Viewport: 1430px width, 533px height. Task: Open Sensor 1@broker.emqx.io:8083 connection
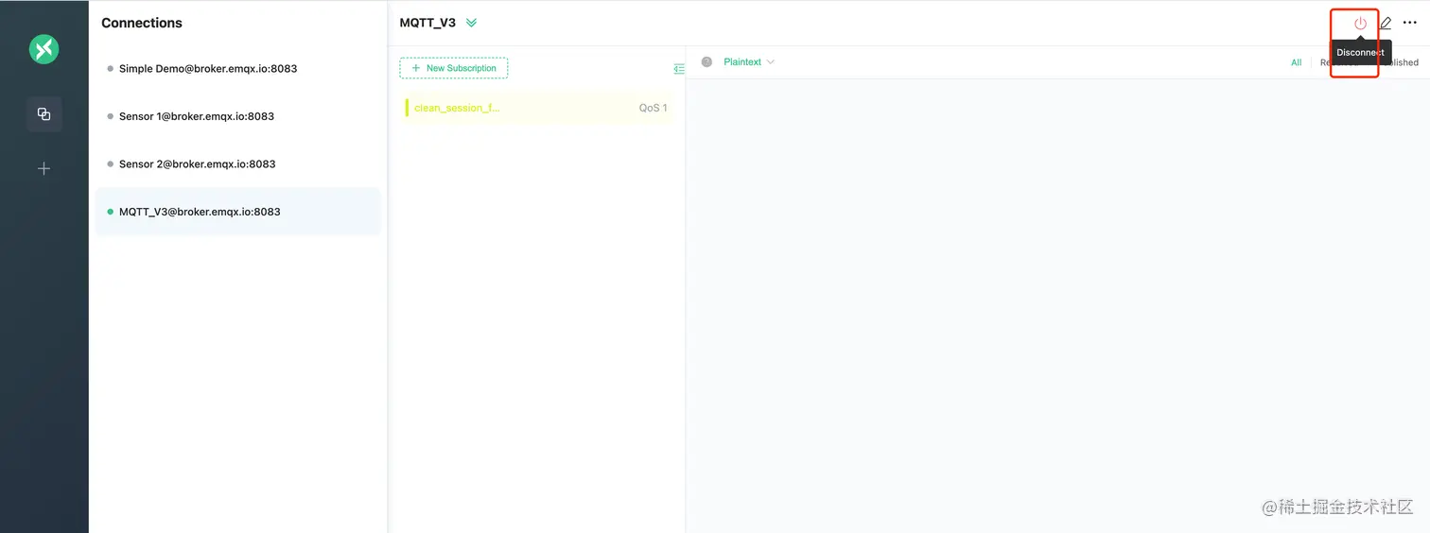coord(238,116)
